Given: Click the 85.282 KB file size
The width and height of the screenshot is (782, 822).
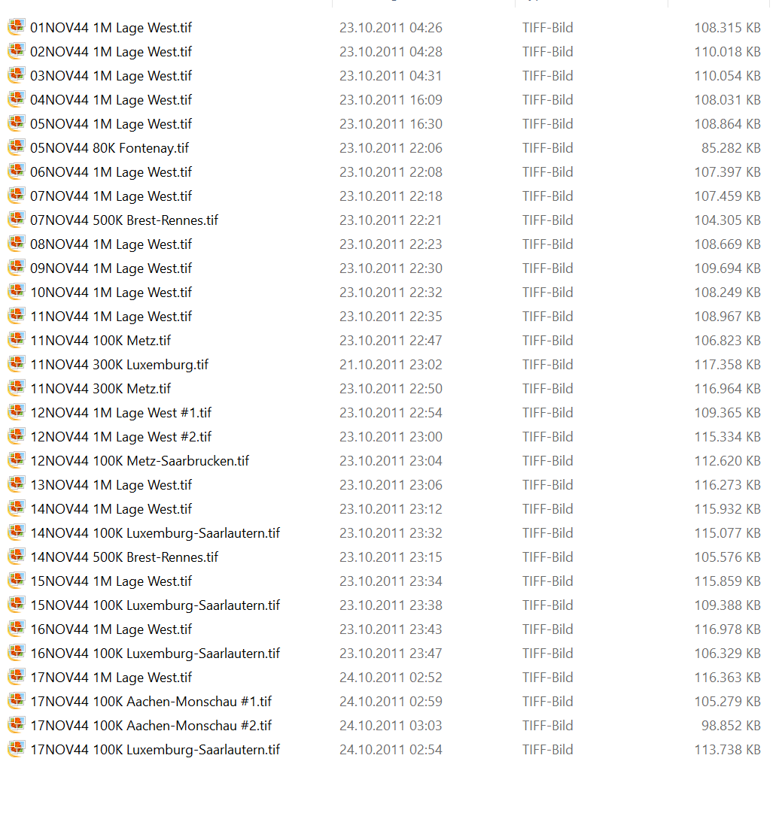Looking at the screenshot, I should (730, 148).
